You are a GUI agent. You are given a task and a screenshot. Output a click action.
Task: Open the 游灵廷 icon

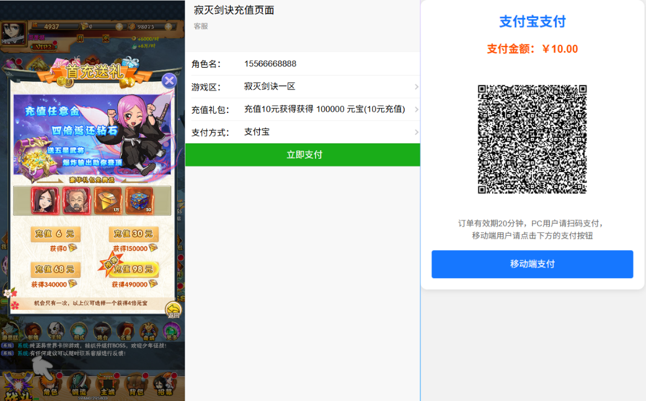tap(10, 331)
